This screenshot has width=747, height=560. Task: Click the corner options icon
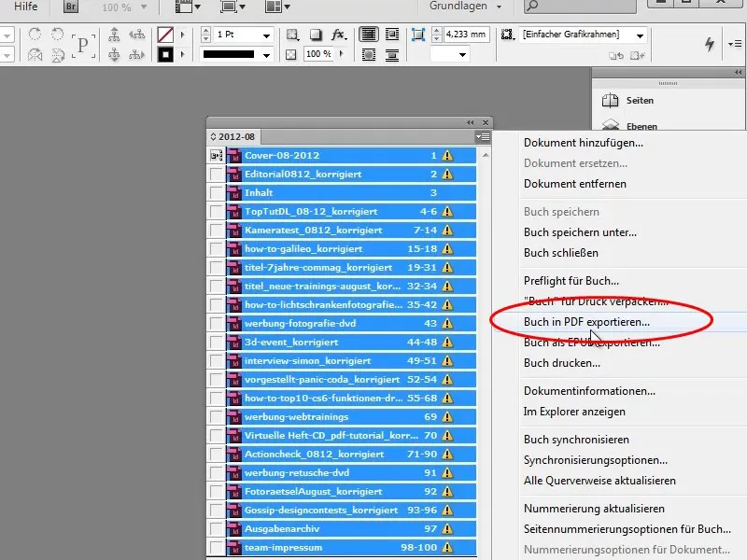(x=417, y=35)
